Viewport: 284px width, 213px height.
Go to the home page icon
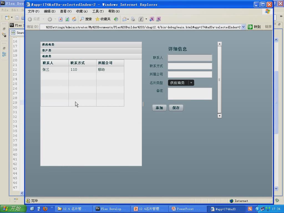point(74,19)
